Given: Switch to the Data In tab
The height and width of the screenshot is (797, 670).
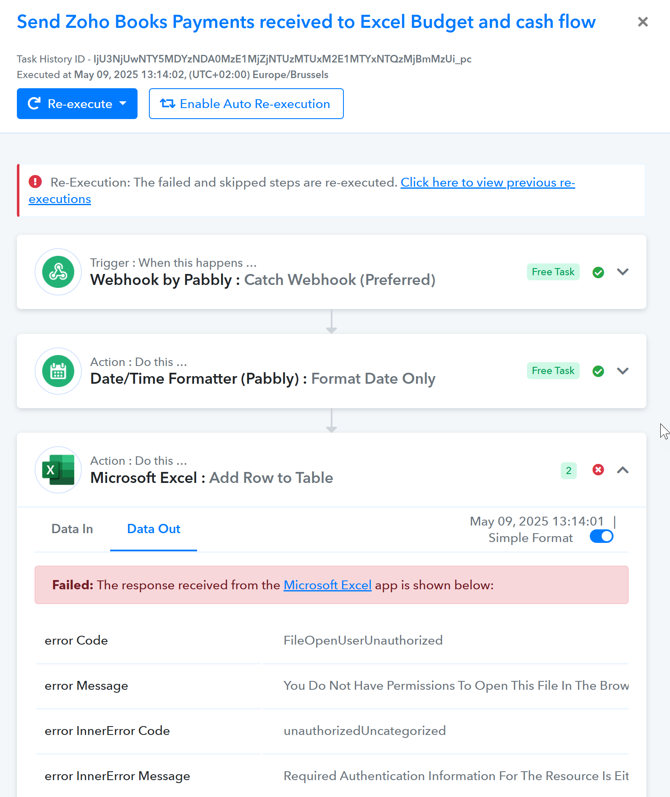Looking at the screenshot, I should 72,529.
